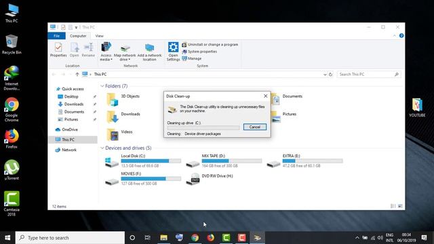Go up one folder level
This screenshot has width=434, height=244.
pos(77,75)
